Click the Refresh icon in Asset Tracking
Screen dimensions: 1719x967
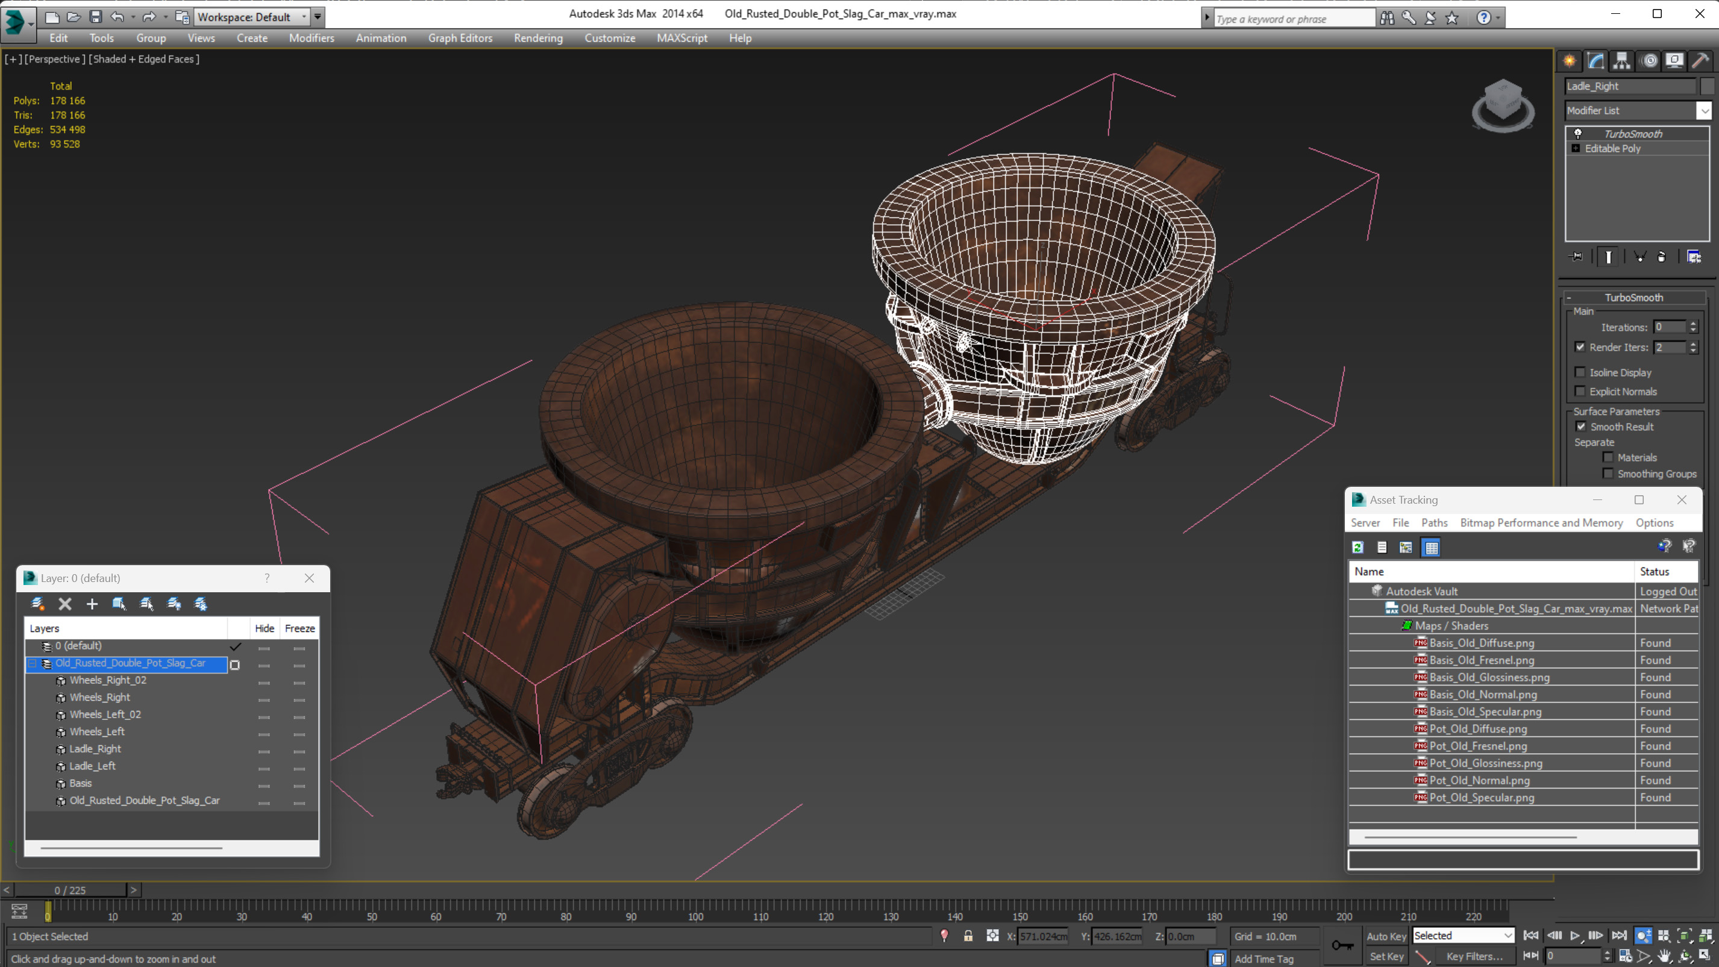pyautogui.click(x=1357, y=547)
